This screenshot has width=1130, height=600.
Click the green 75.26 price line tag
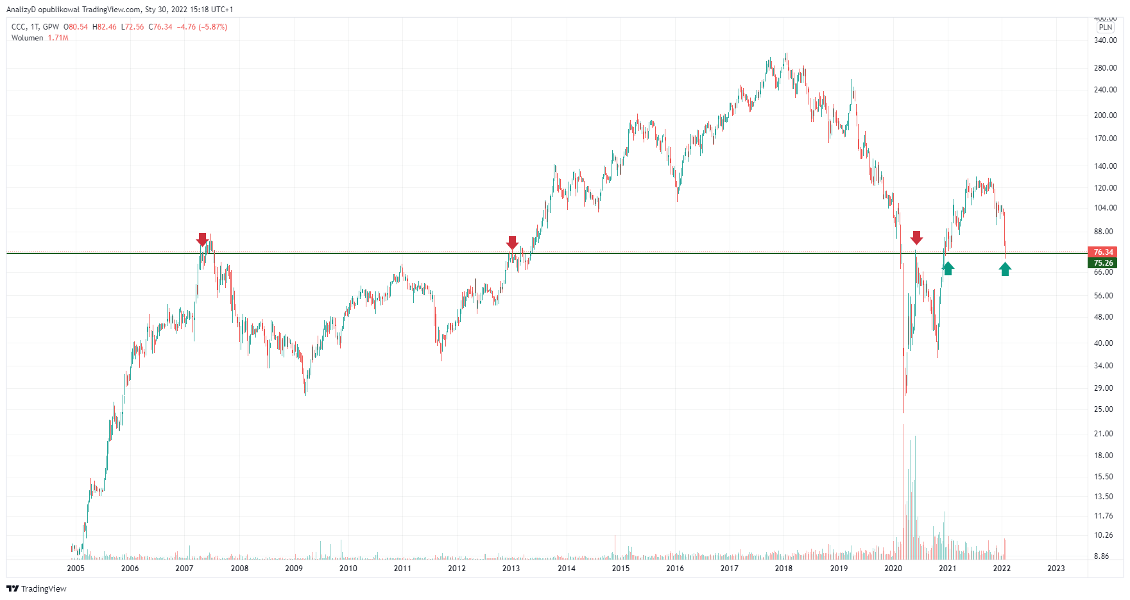(1102, 263)
